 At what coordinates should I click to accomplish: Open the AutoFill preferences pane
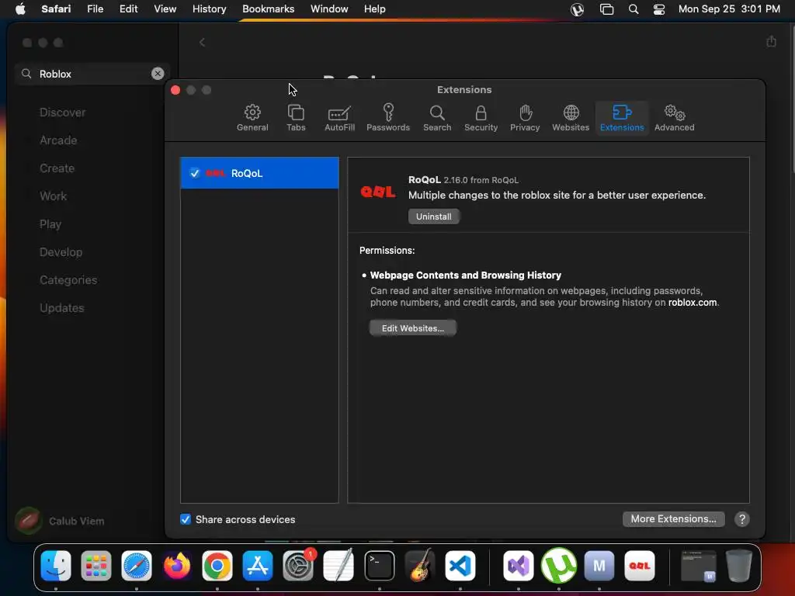(x=339, y=118)
